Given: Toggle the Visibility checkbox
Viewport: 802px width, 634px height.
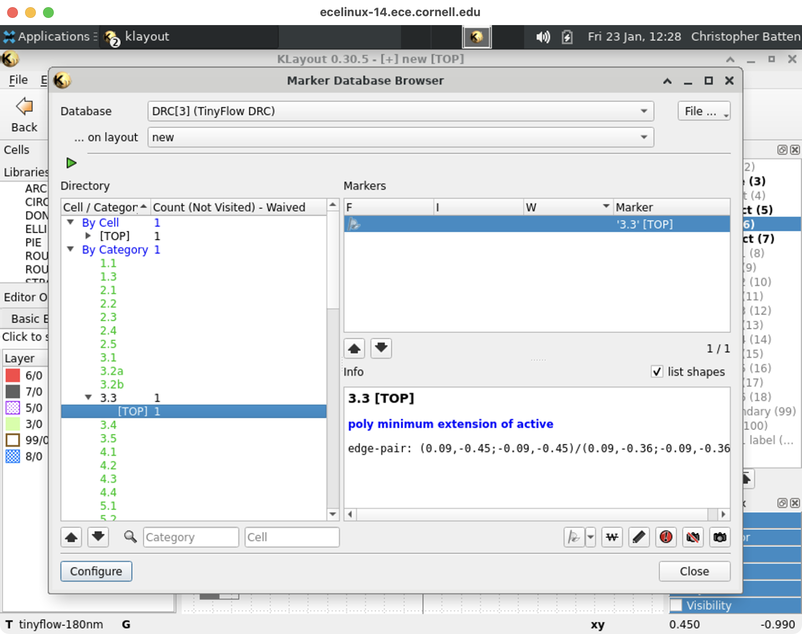Looking at the screenshot, I should point(676,605).
